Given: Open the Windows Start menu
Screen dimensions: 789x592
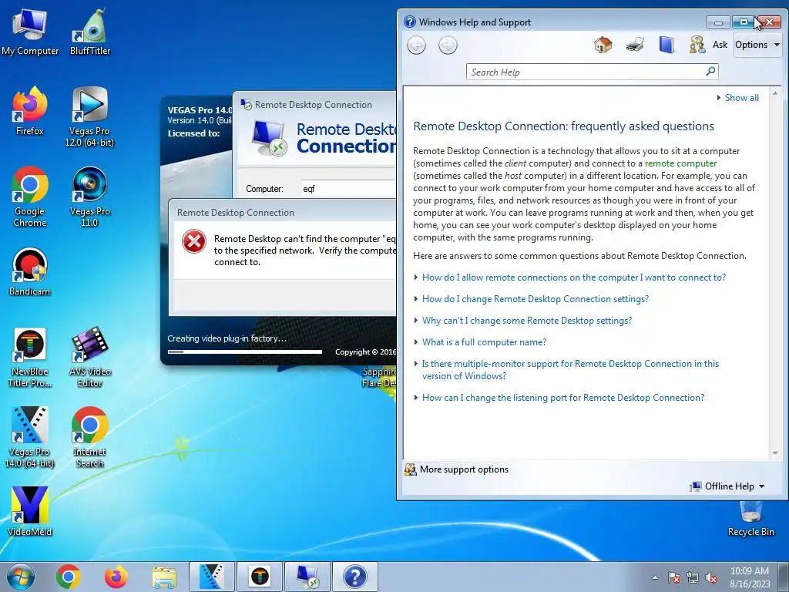Looking at the screenshot, I should (21, 577).
